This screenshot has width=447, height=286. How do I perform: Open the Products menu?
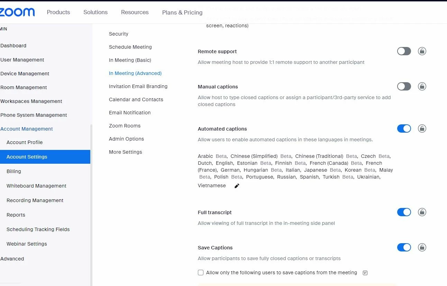[58, 12]
